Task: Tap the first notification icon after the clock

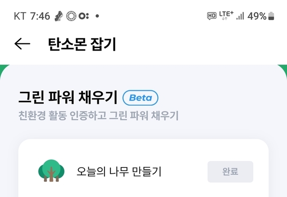Action: [58, 16]
